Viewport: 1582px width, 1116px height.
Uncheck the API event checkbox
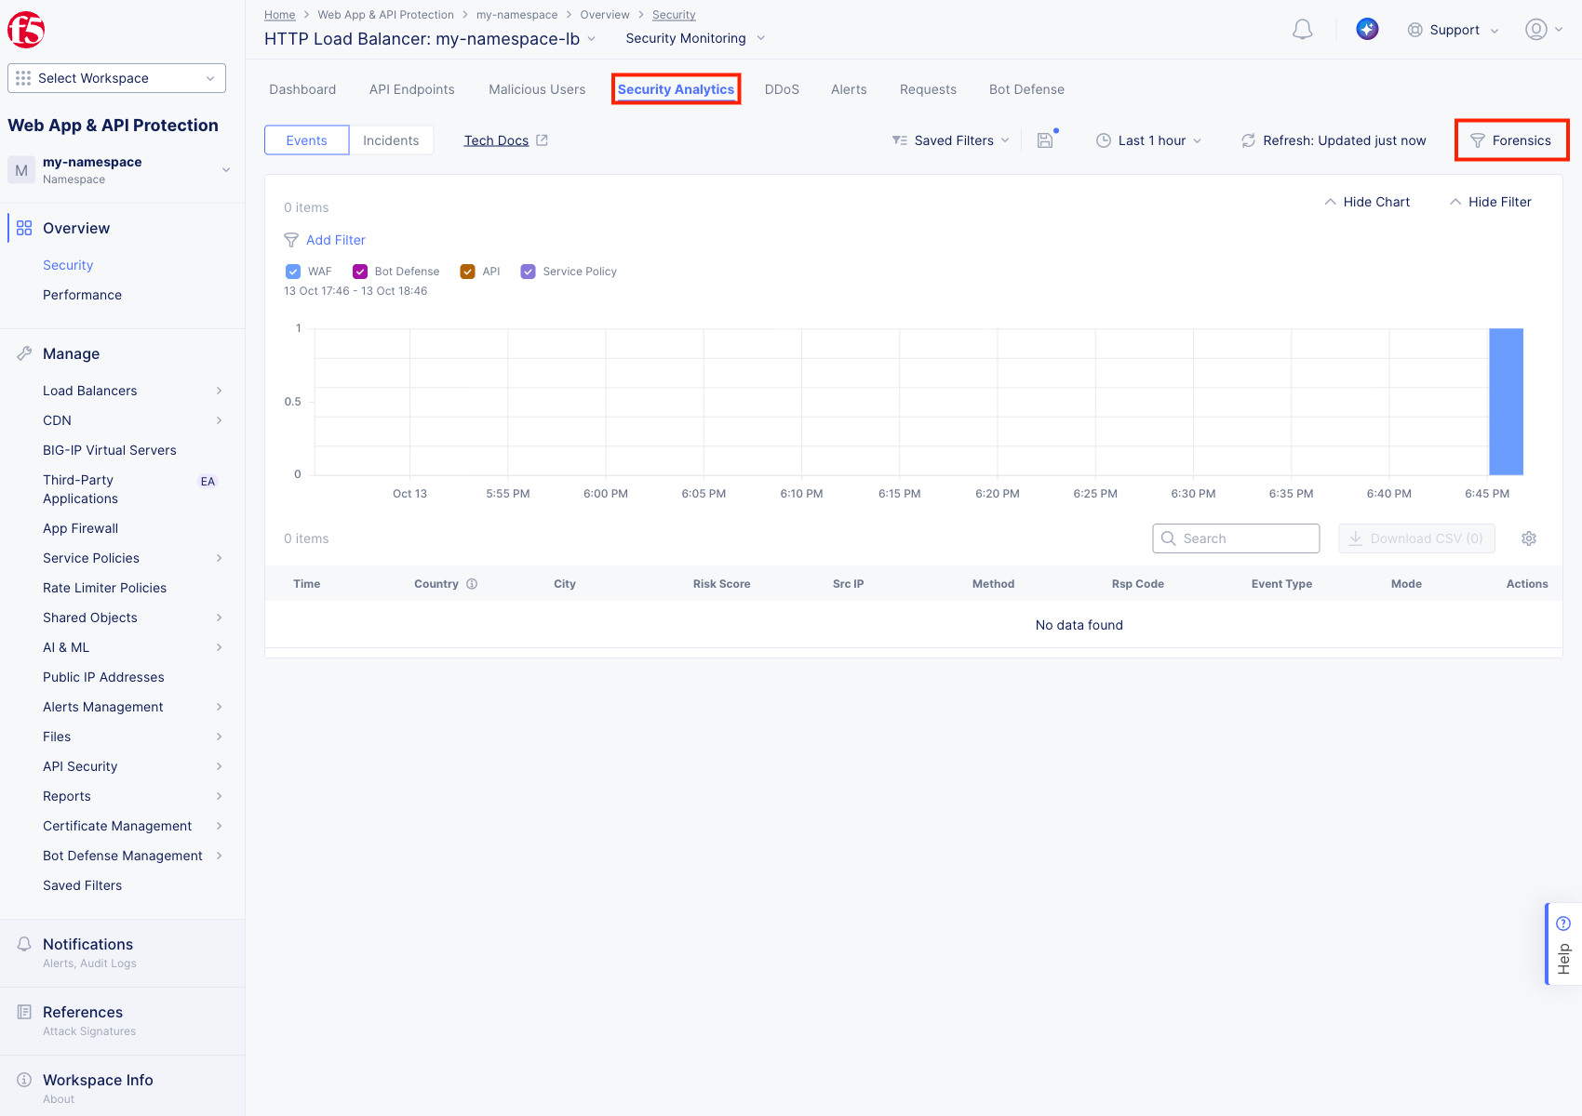468,272
